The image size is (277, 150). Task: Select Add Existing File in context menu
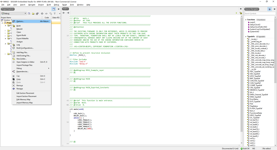tap(32, 56)
